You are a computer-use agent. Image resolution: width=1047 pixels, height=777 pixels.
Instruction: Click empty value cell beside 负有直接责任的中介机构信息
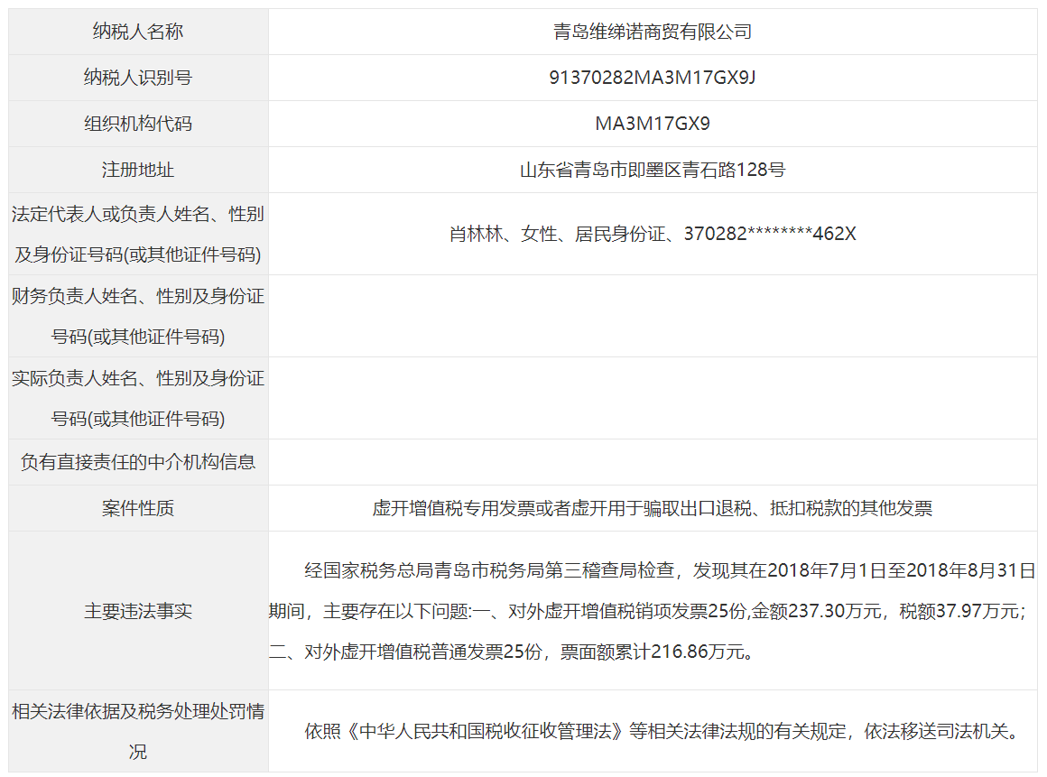coord(652,462)
